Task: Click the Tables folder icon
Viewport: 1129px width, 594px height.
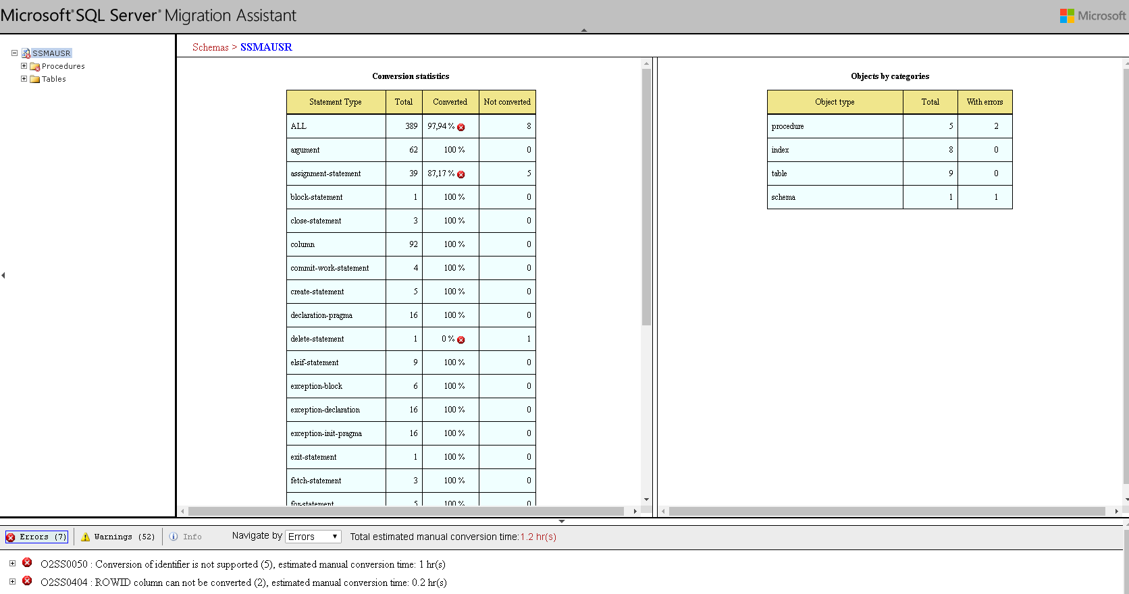Action: pyautogui.click(x=34, y=79)
